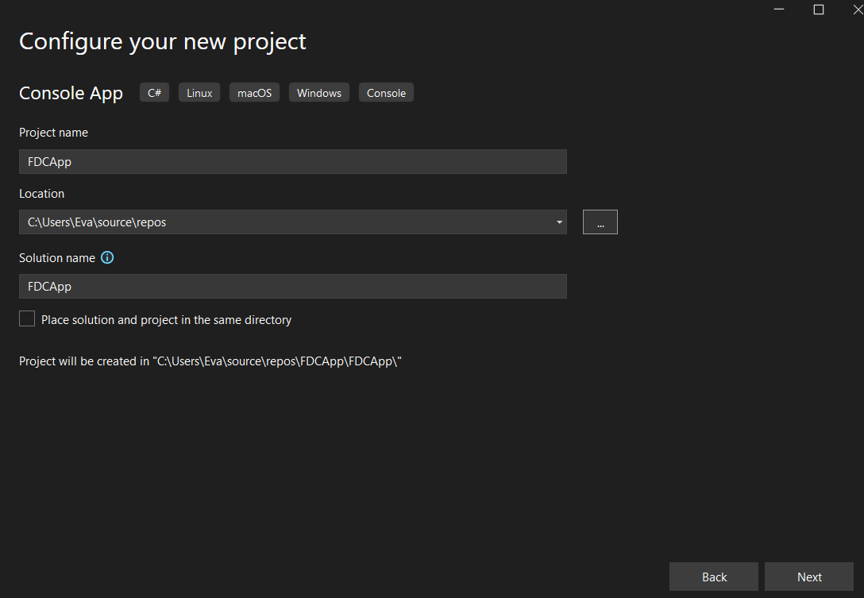Open the Location dropdown arrow
The image size is (864, 598).
(x=559, y=222)
